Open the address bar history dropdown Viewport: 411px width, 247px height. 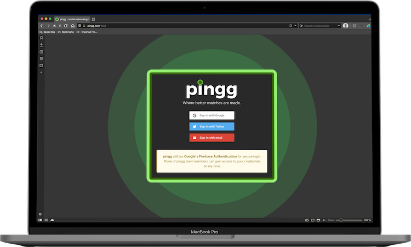tap(295, 26)
